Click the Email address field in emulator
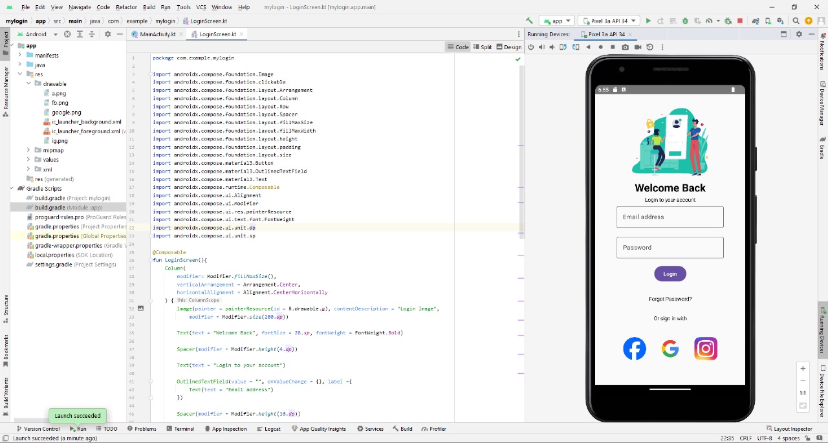This screenshot has height=443, width=828. pos(670,217)
